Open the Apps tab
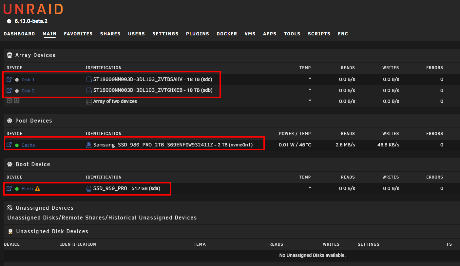Viewport: 460px width, 266px height. click(x=270, y=34)
